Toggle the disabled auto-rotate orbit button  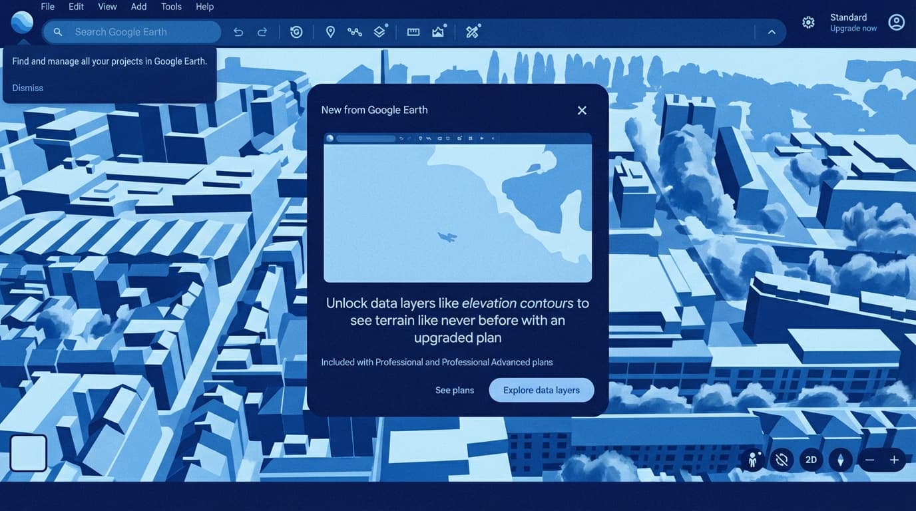pos(782,460)
